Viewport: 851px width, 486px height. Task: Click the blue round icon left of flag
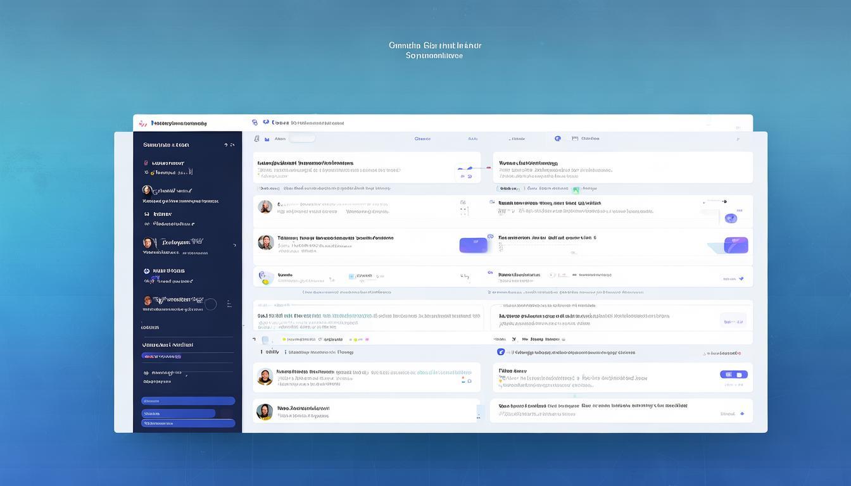click(x=558, y=139)
